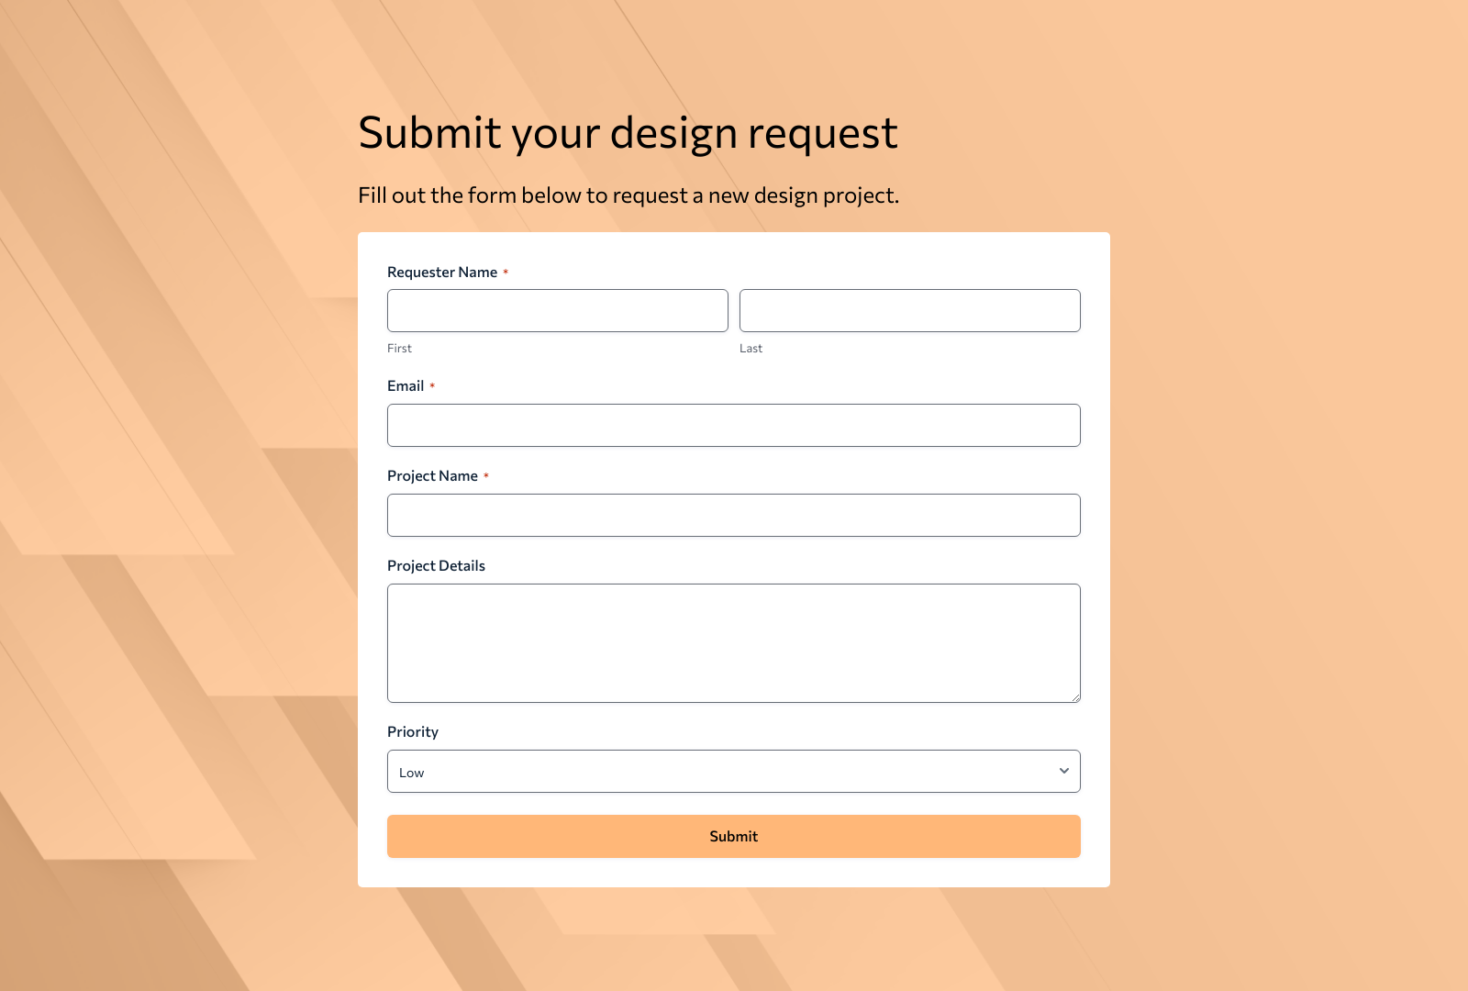1468x991 pixels.
Task: Click the Email field label
Action: point(406,385)
